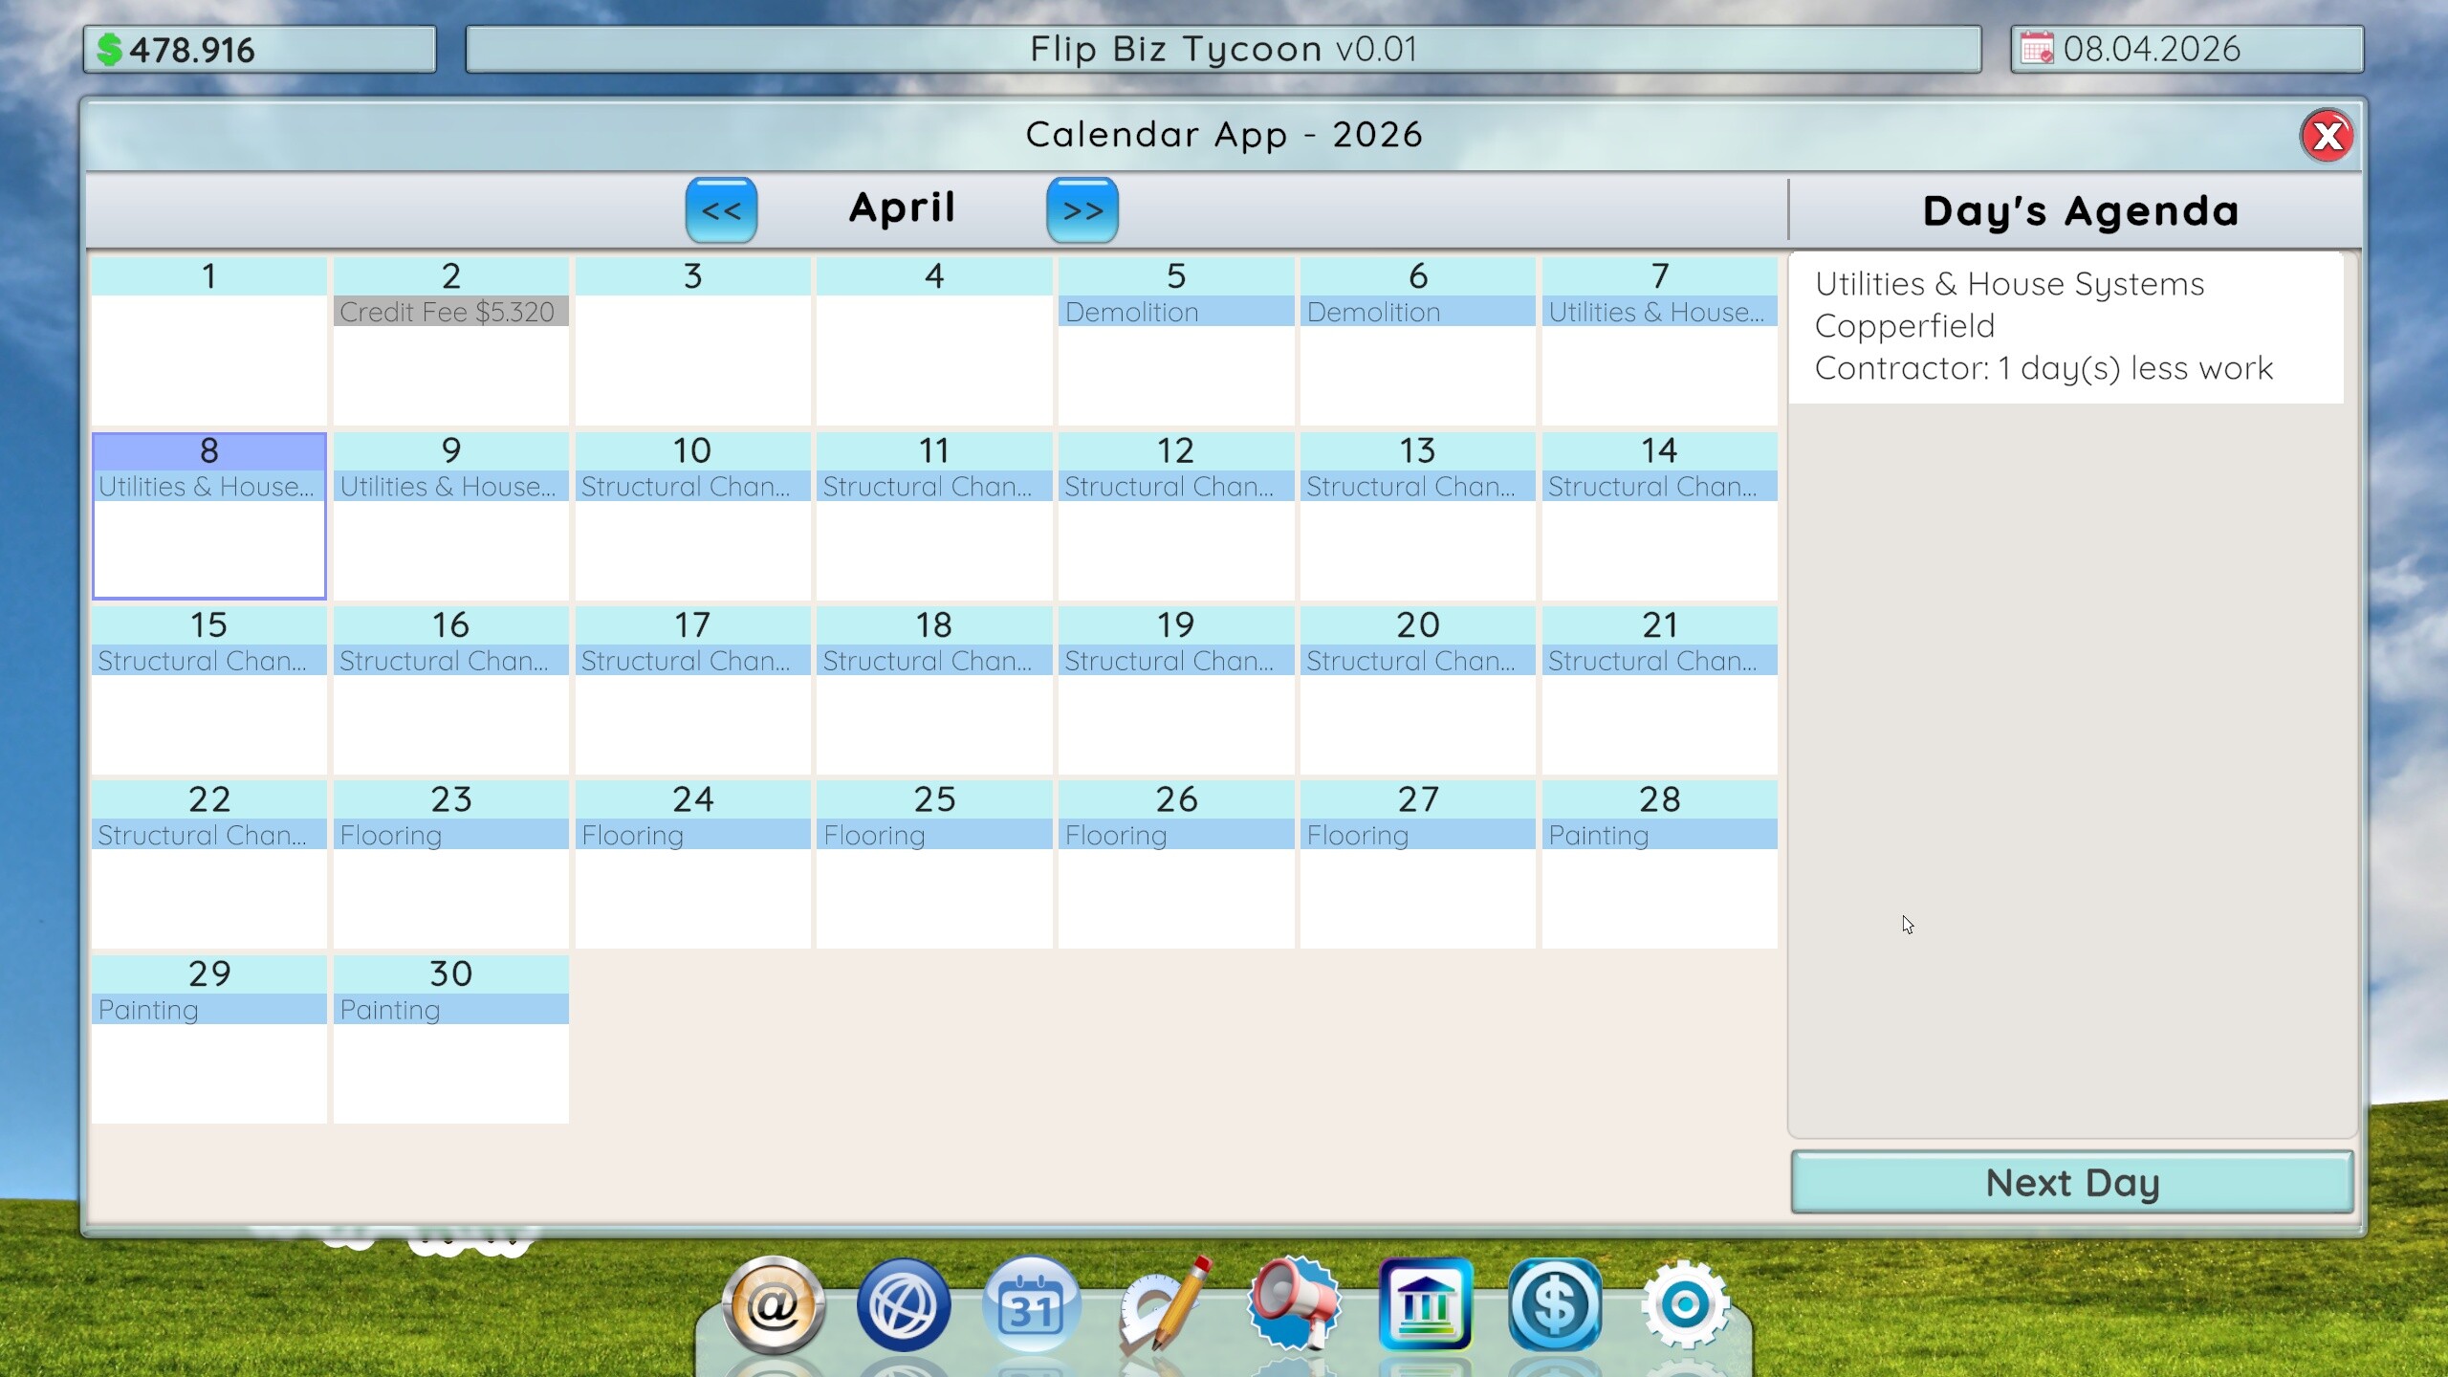
Task: Open the web browser globe icon
Action: (904, 1304)
